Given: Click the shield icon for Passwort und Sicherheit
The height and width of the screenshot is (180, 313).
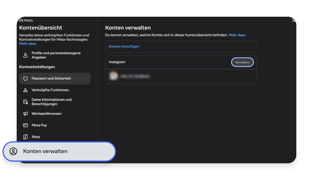Looking at the screenshot, I should (25, 79).
